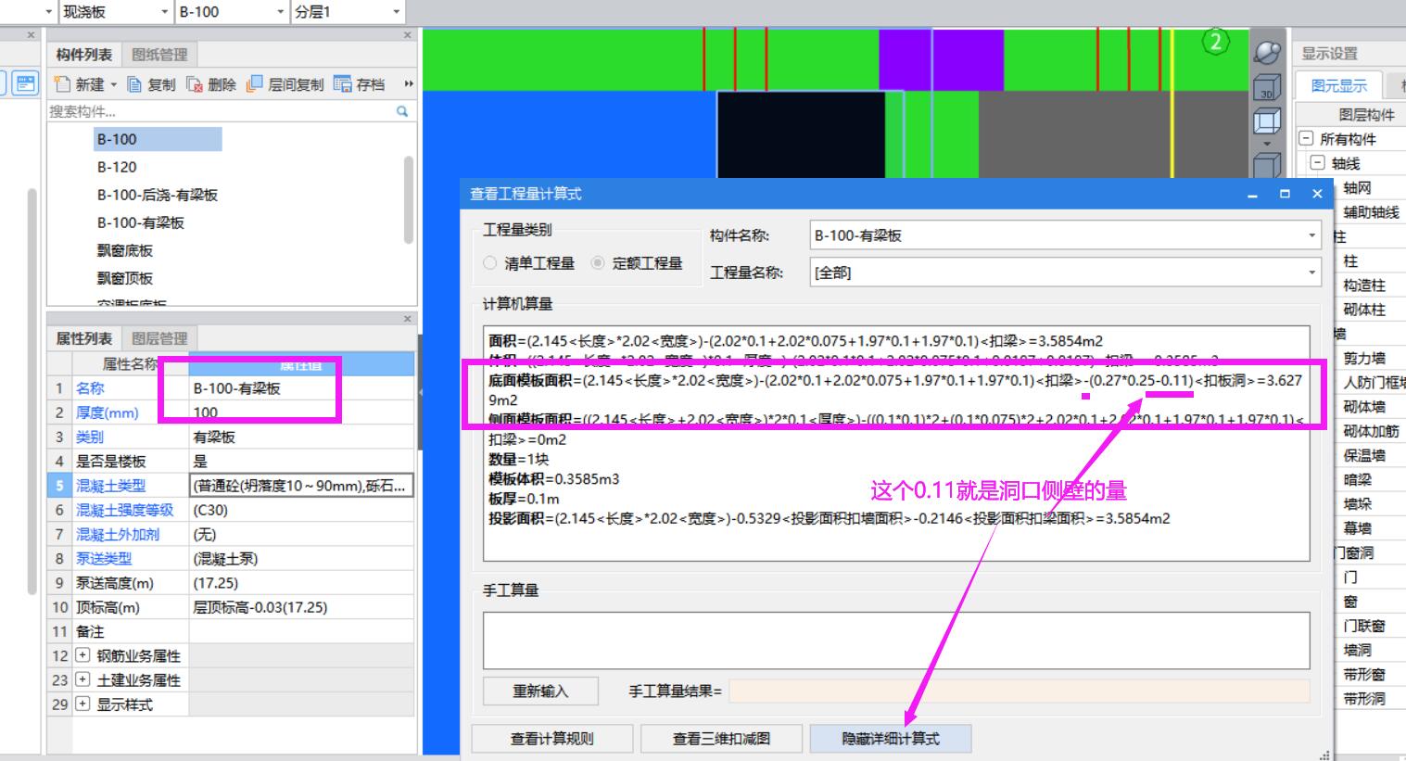
Task: Expand the 钢筋业务属性 property group
Action: (x=82, y=655)
